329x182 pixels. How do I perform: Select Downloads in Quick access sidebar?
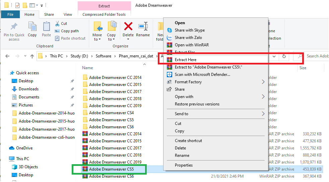point(28,89)
